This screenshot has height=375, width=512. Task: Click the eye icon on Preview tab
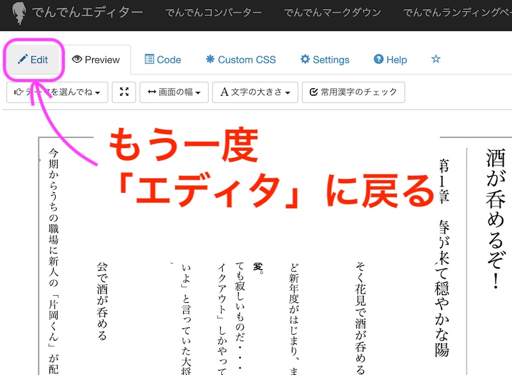pos(77,59)
